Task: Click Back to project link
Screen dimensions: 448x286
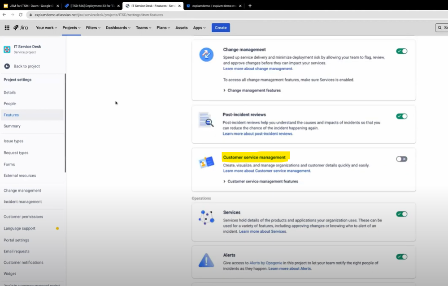Action: pos(26,66)
